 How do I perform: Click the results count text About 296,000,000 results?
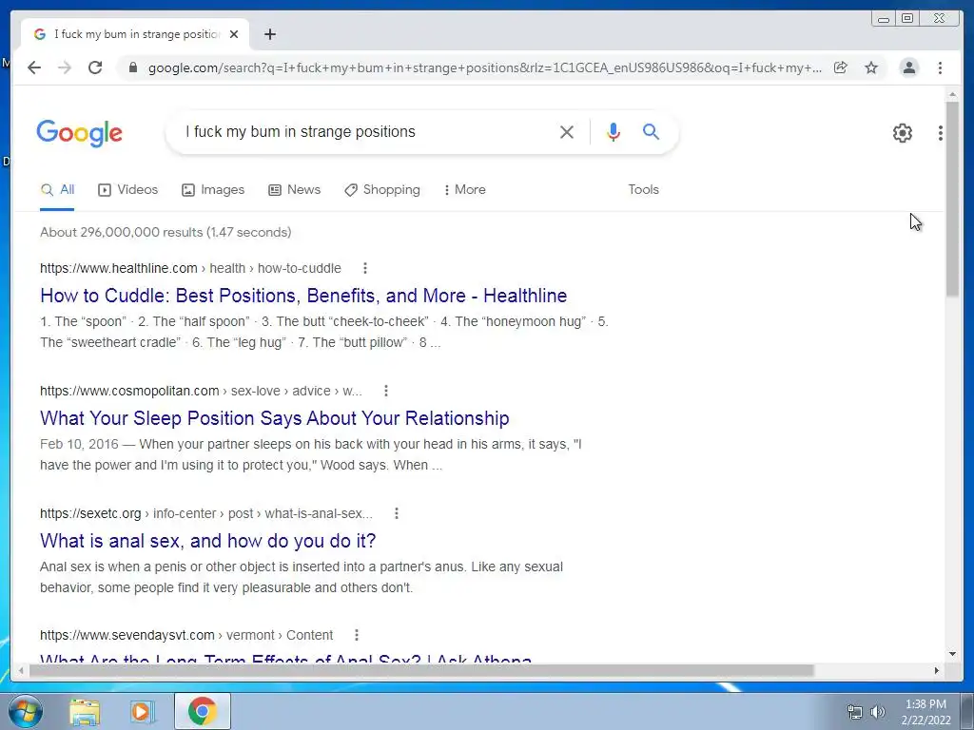[166, 232]
